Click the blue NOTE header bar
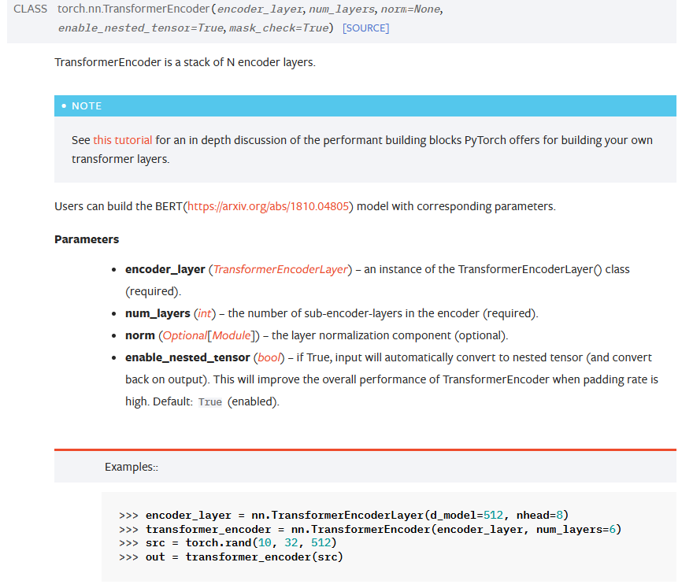Image resolution: width=693 pixels, height=588 pixels. click(x=365, y=105)
